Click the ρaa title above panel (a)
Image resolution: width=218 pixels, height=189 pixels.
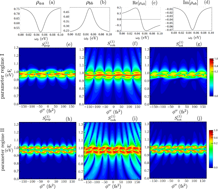(x=40, y=3)
